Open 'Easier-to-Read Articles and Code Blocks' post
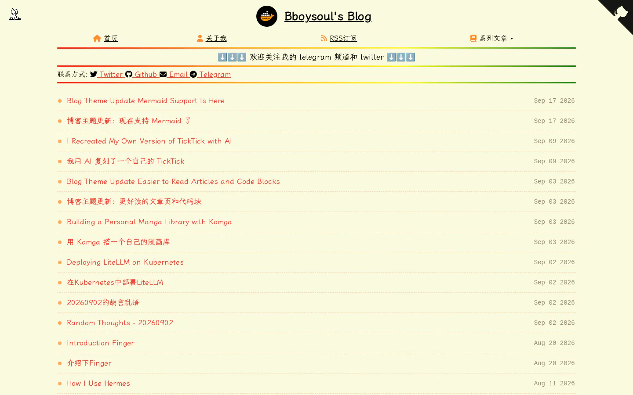The image size is (633, 395). 173,181
